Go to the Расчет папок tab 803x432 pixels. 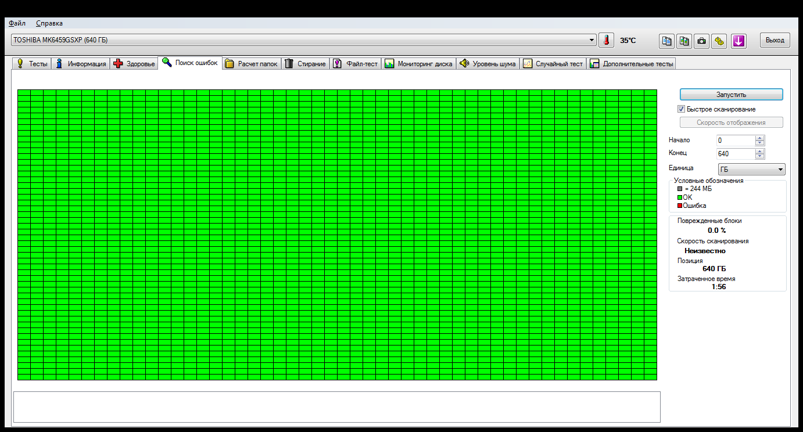[252, 64]
